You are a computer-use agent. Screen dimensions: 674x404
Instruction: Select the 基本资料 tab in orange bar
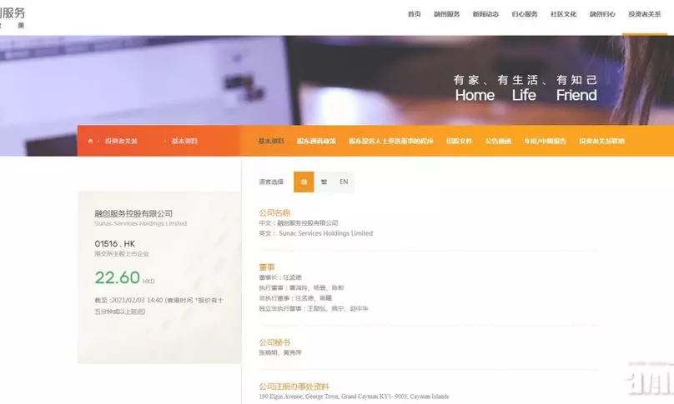click(x=271, y=141)
